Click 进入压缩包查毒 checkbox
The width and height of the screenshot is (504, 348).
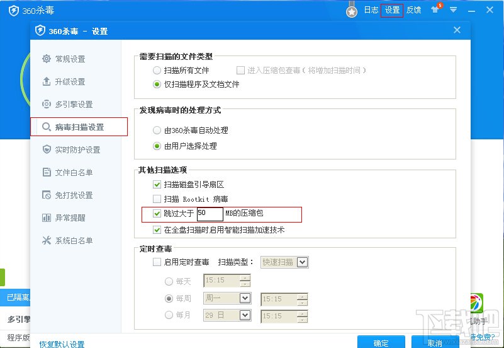coord(240,70)
